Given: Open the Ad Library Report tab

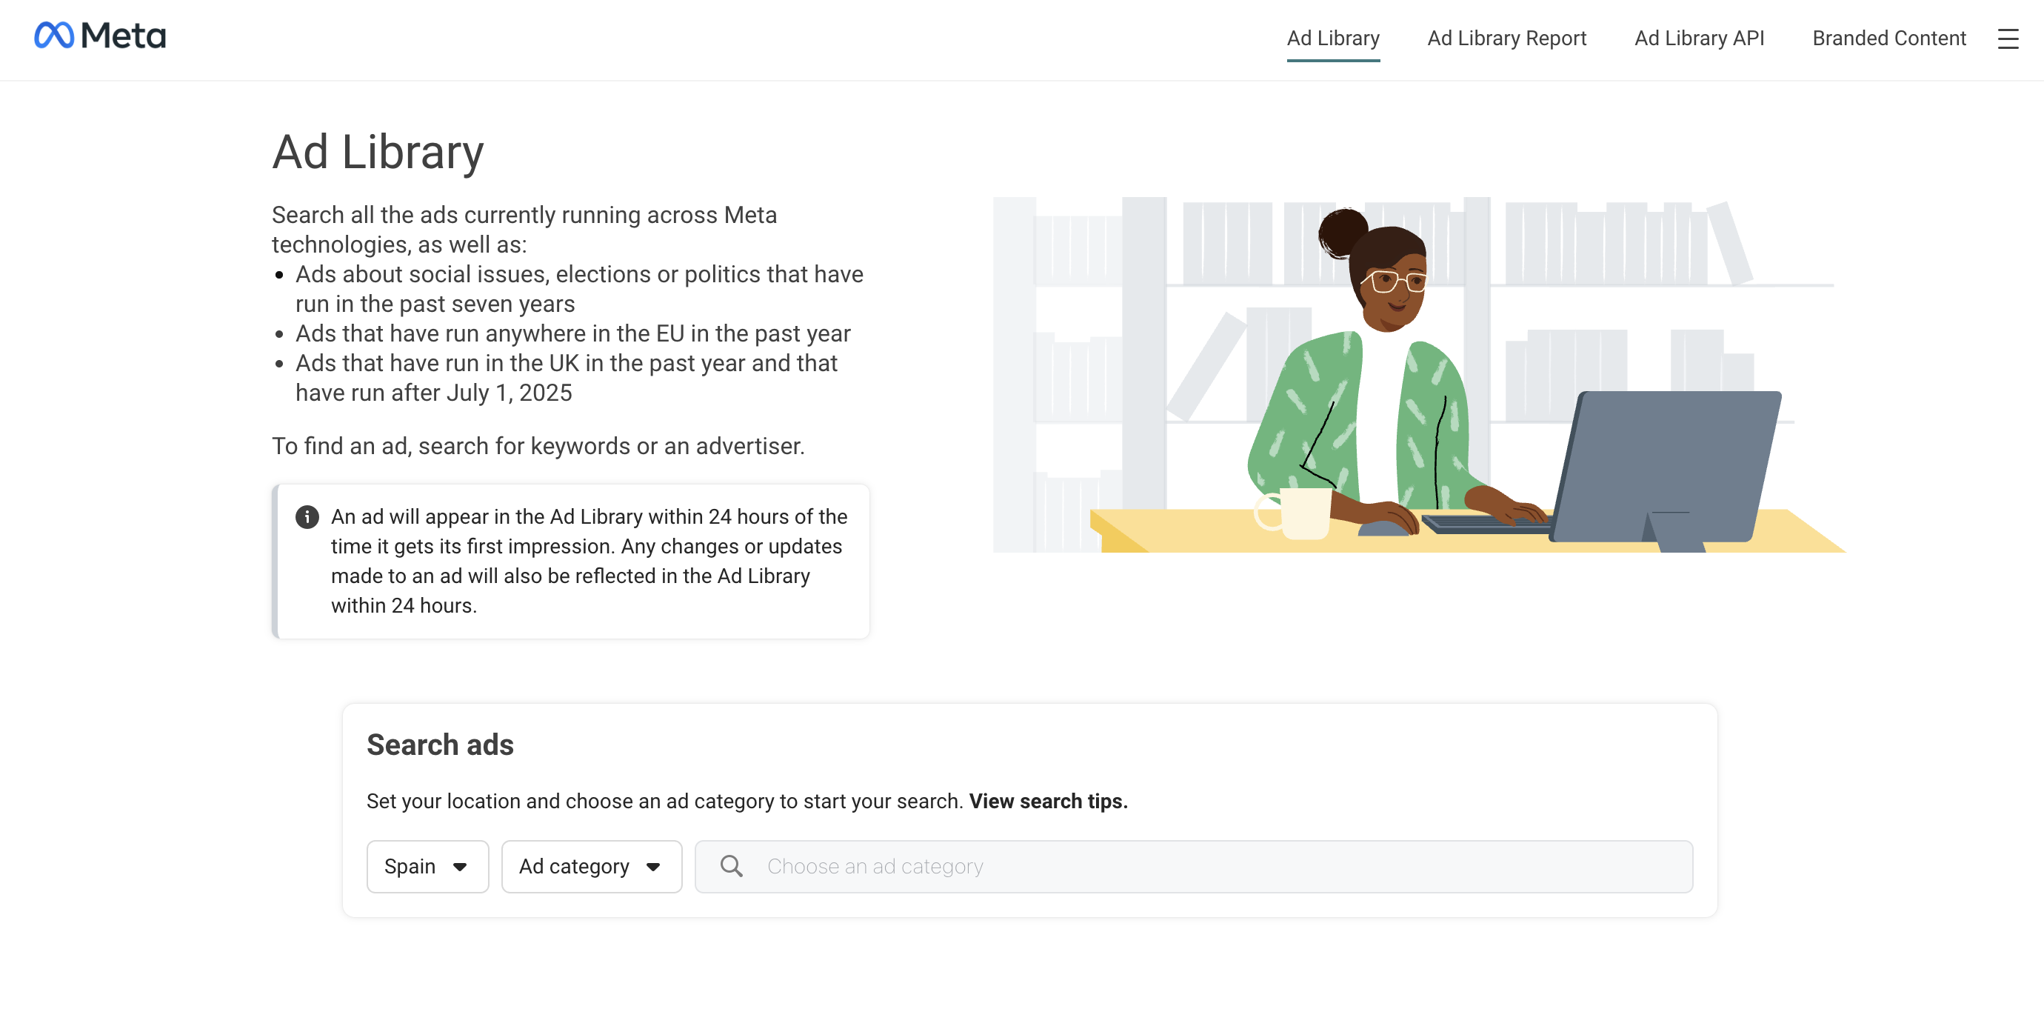Looking at the screenshot, I should tap(1506, 38).
